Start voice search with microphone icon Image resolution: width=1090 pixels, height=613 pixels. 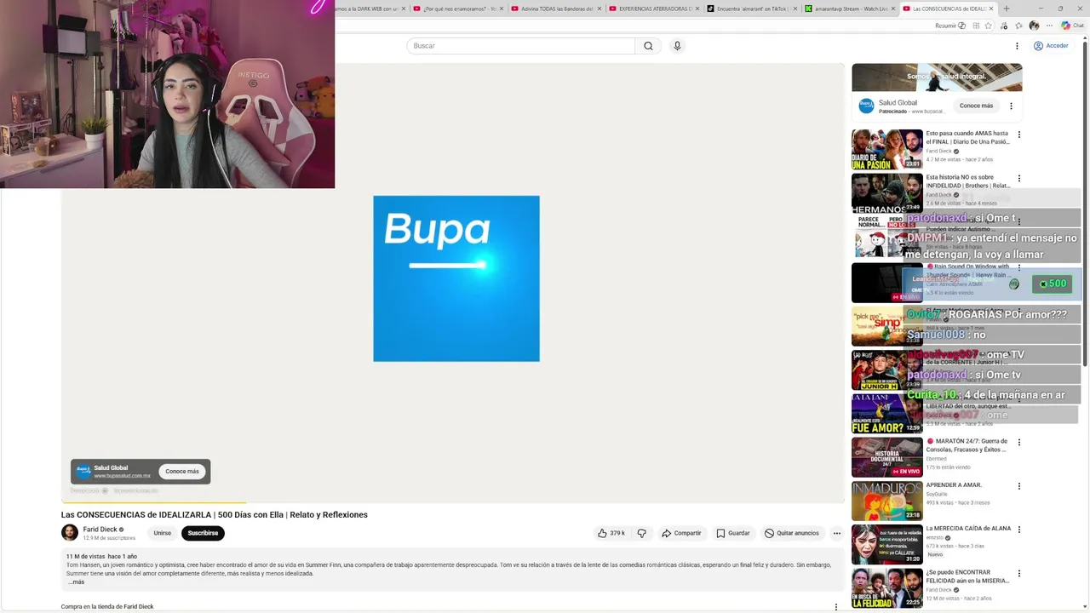[x=677, y=46]
